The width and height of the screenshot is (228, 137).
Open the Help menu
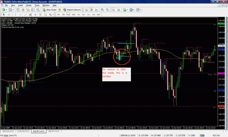pos(54,5)
